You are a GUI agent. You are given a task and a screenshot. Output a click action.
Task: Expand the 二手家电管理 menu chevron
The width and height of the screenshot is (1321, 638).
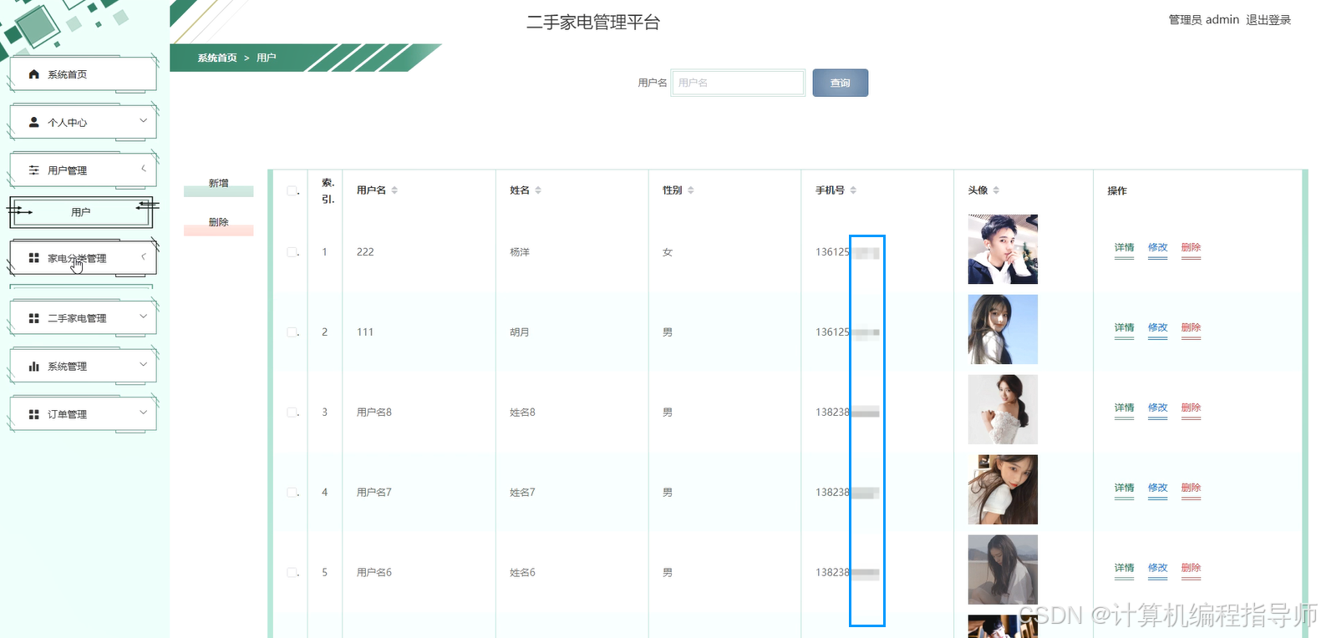143,316
